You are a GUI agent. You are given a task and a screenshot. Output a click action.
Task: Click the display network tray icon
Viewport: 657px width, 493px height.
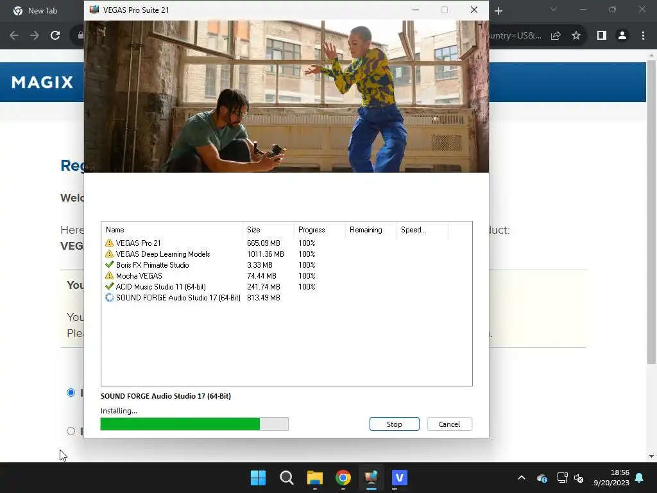(x=562, y=478)
